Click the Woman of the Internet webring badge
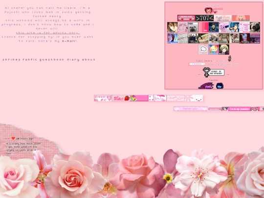The height and width of the screenshot is (198, 264). click(214, 72)
